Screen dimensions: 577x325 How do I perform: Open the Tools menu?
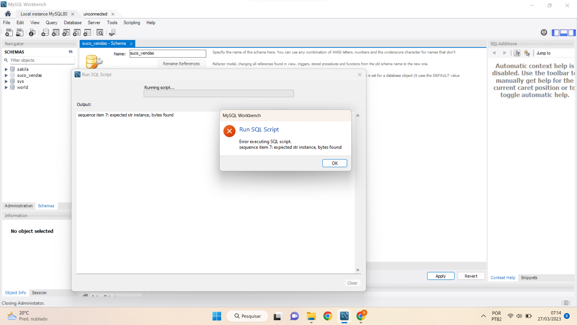[112, 23]
